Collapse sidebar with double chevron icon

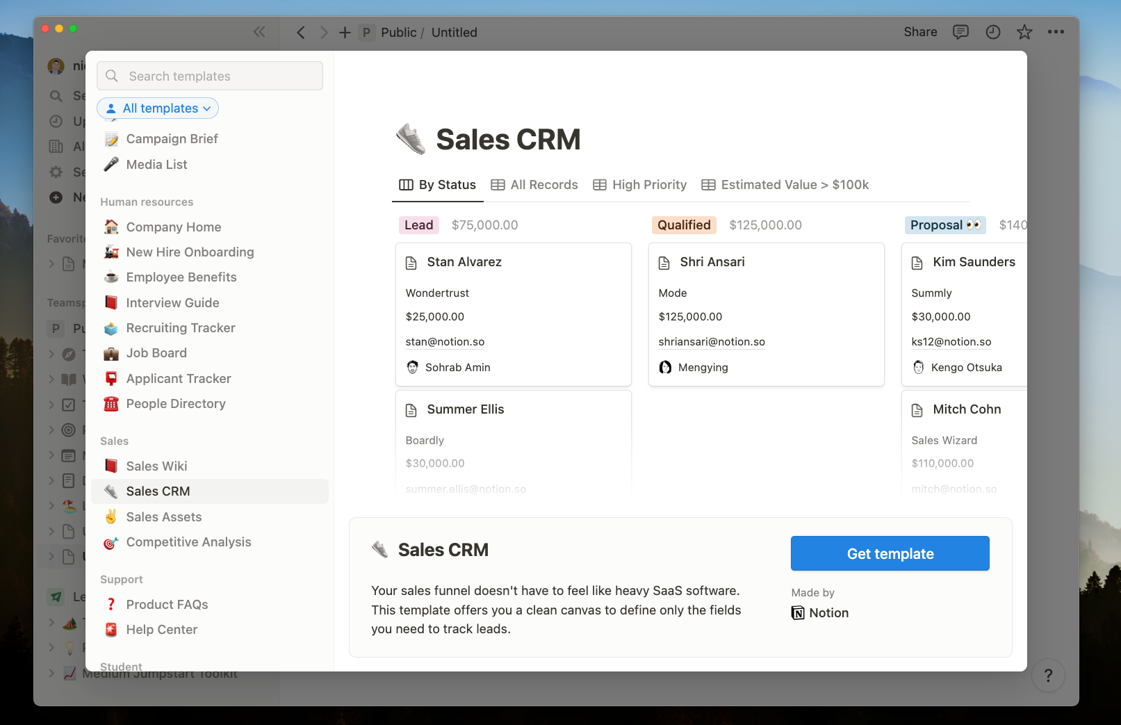coord(259,32)
